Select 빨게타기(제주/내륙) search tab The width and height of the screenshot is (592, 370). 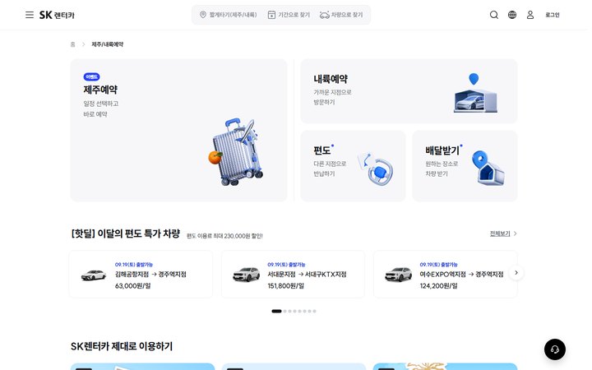(x=229, y=15)
